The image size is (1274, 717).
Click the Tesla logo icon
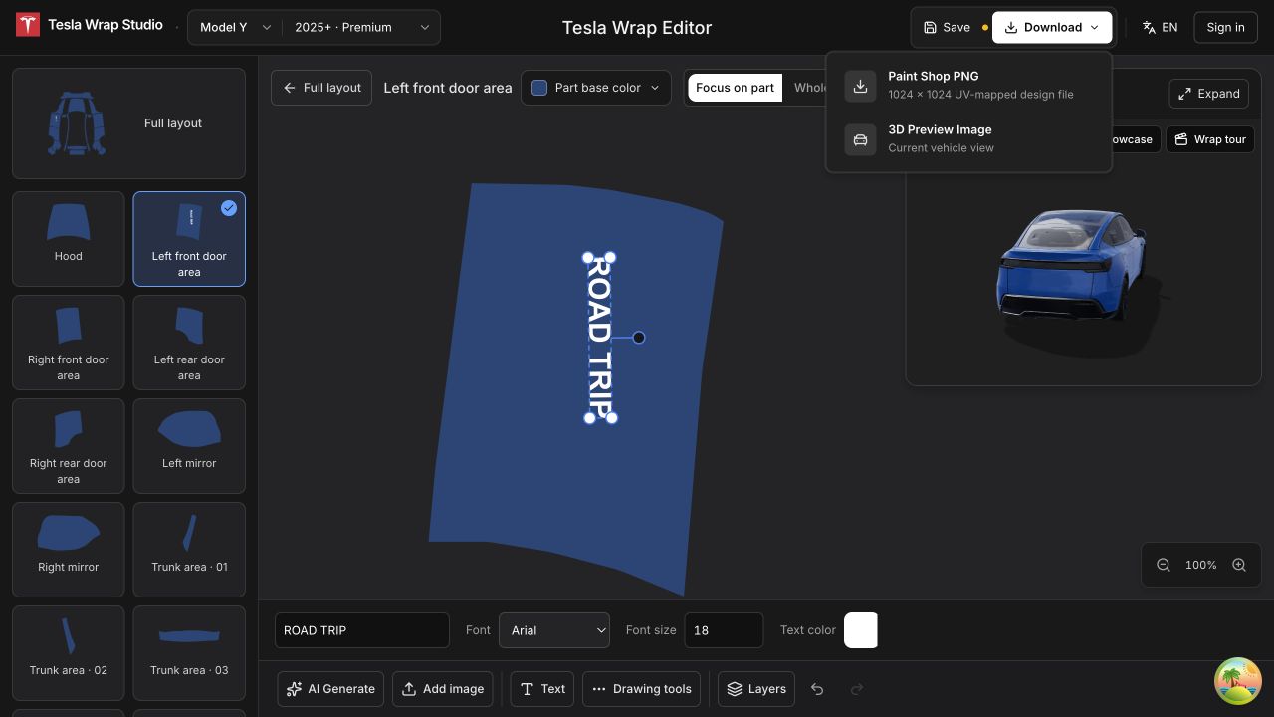[x=28, y=25]
